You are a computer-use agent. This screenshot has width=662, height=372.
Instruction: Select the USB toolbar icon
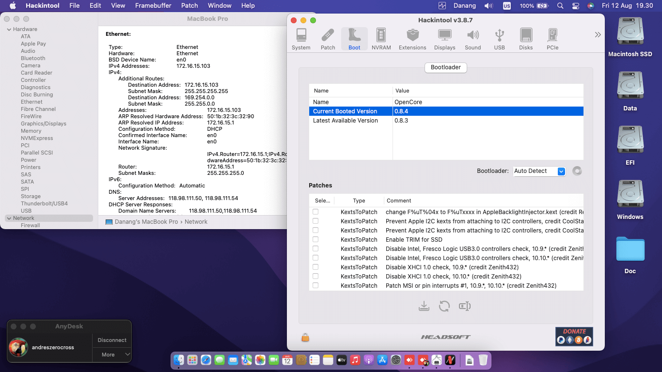coord(499,39)
